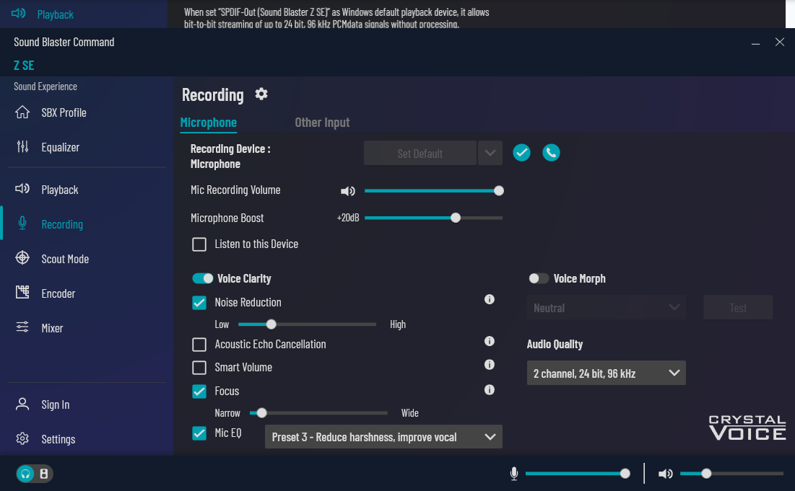Enable Acoustic Echo Cancellation checkbox
The height and width of the screenshot is (491, 795).
[199, 345]
